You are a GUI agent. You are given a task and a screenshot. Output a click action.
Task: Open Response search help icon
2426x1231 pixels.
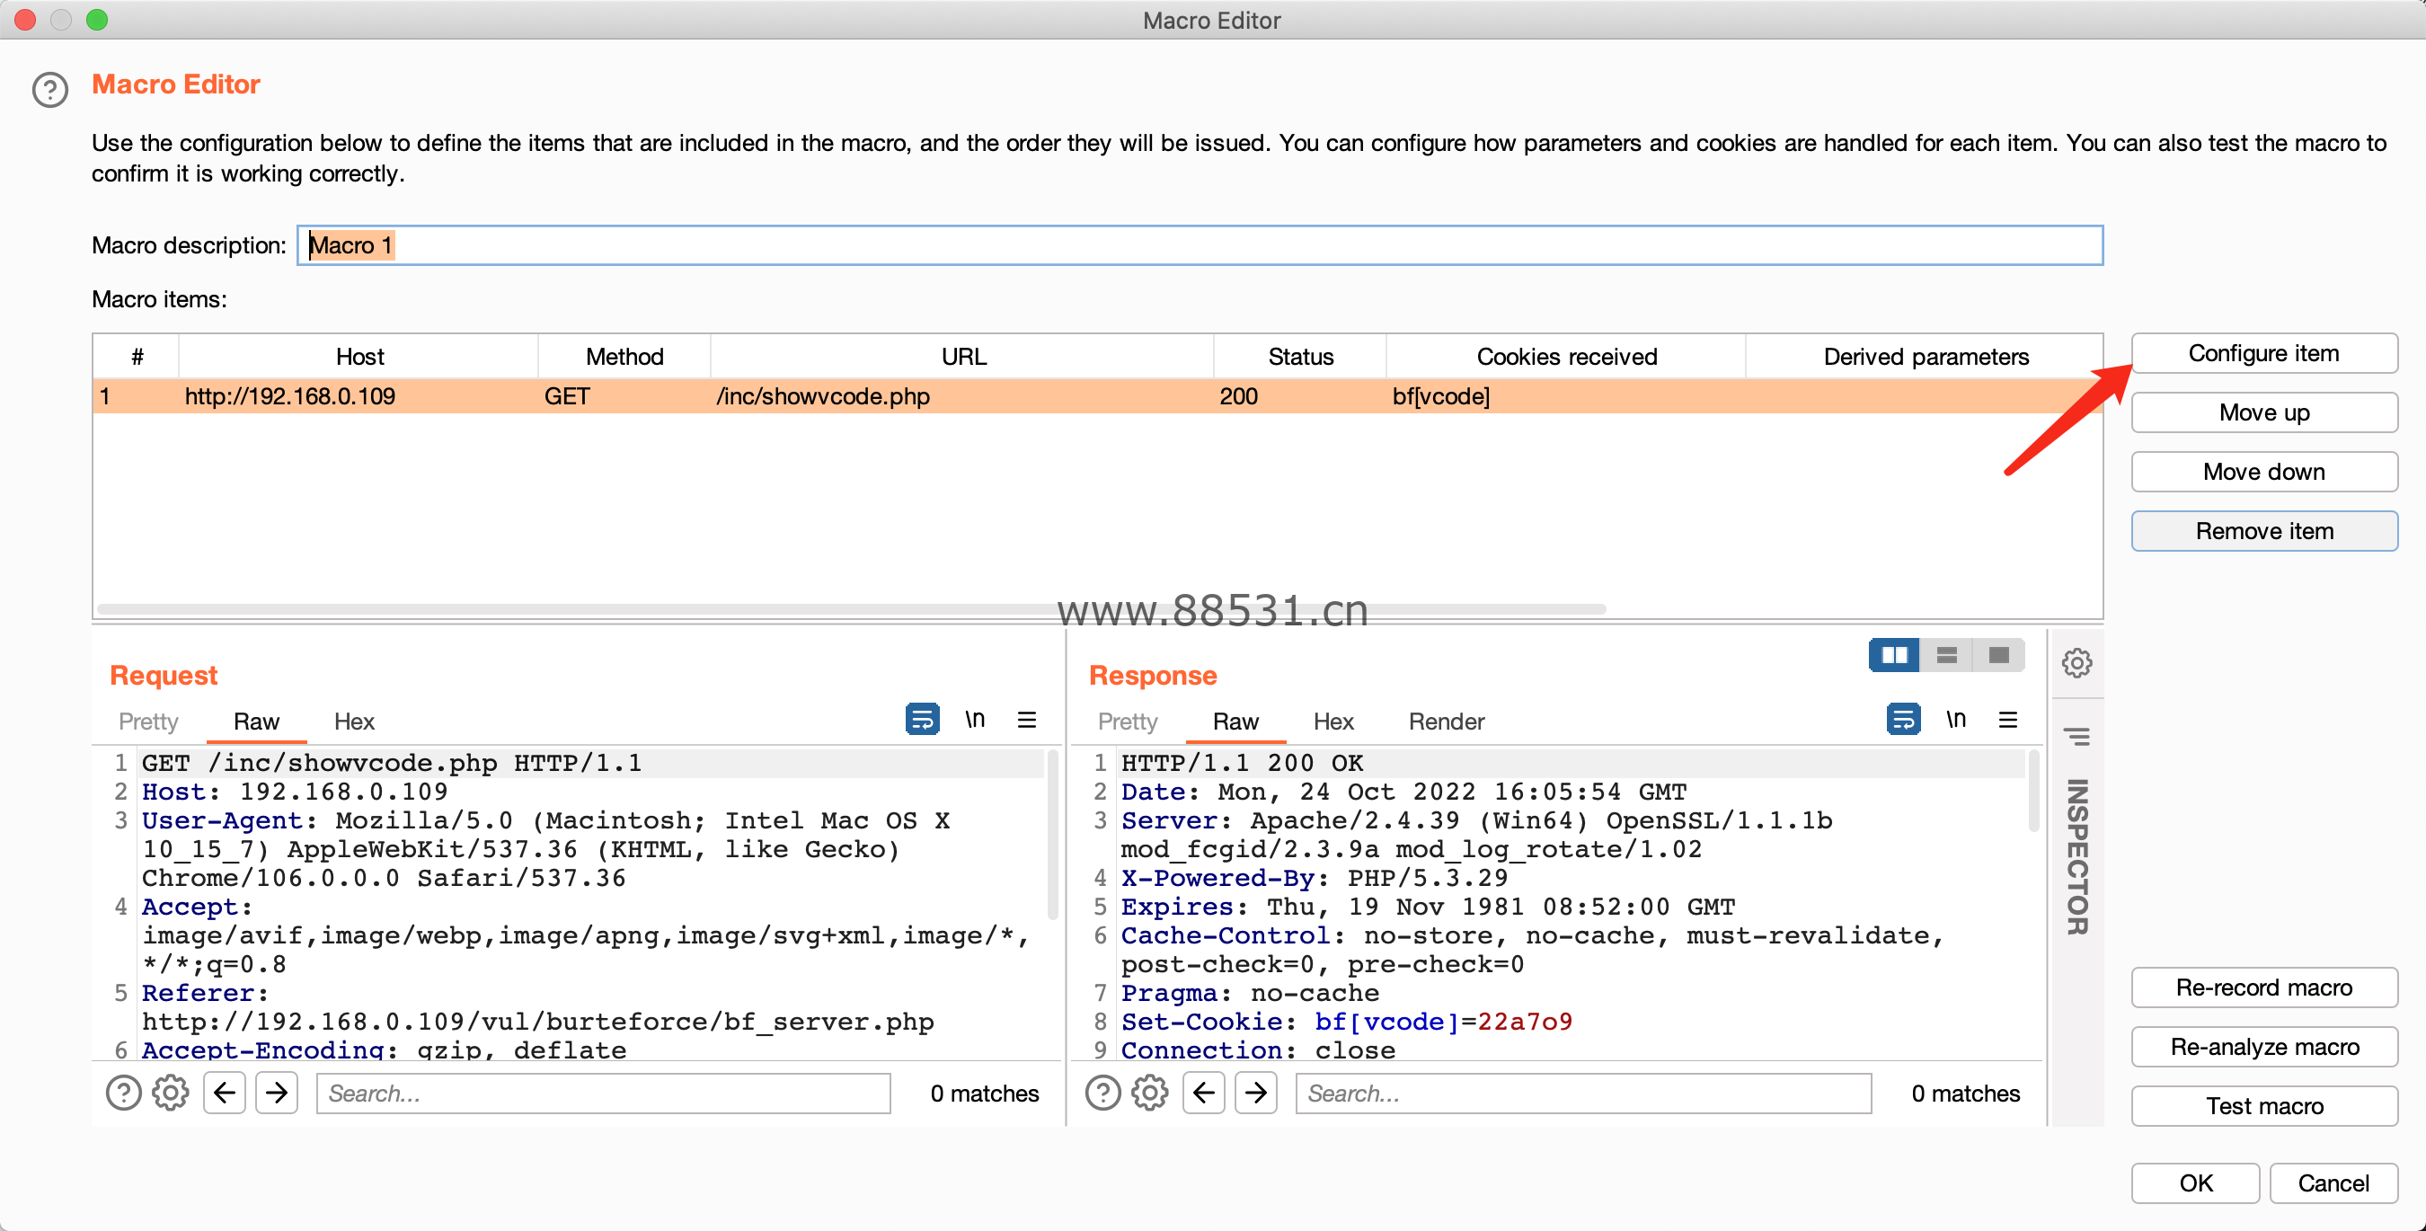pos(1102,1094)
